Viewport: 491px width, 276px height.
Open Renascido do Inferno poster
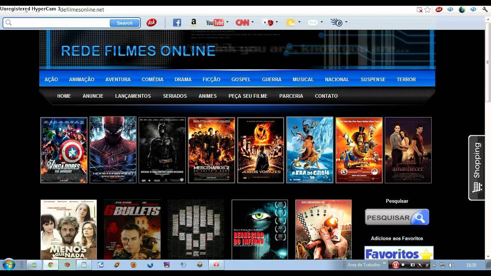coord(260,230)
